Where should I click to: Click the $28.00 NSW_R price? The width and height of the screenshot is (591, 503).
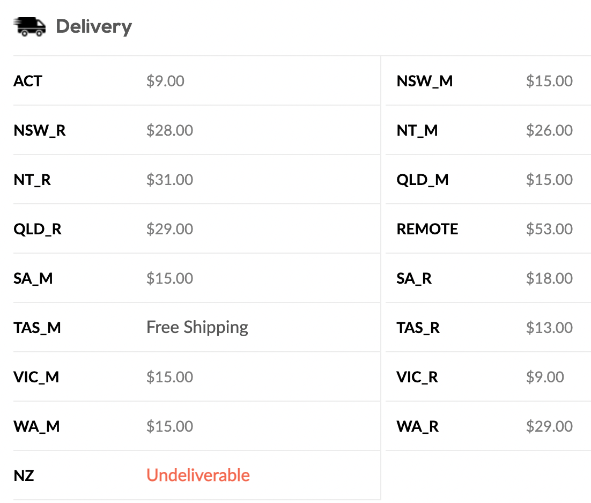[x=169, y=130]
